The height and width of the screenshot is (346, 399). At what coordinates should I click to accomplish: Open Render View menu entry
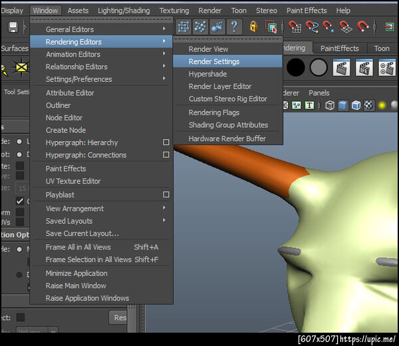(x=227, y=49)
